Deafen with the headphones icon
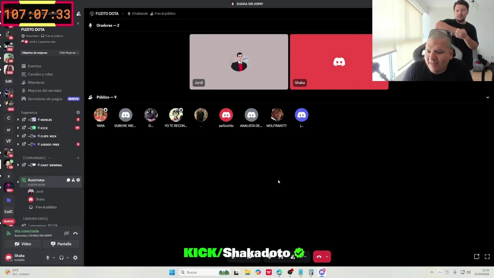This screenshot has height=278, width=494. point(61,258)
